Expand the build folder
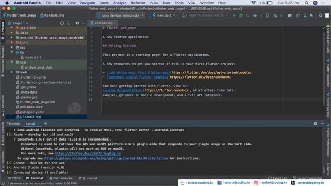Viewport: 331px width, 186px height. point(12,42)
